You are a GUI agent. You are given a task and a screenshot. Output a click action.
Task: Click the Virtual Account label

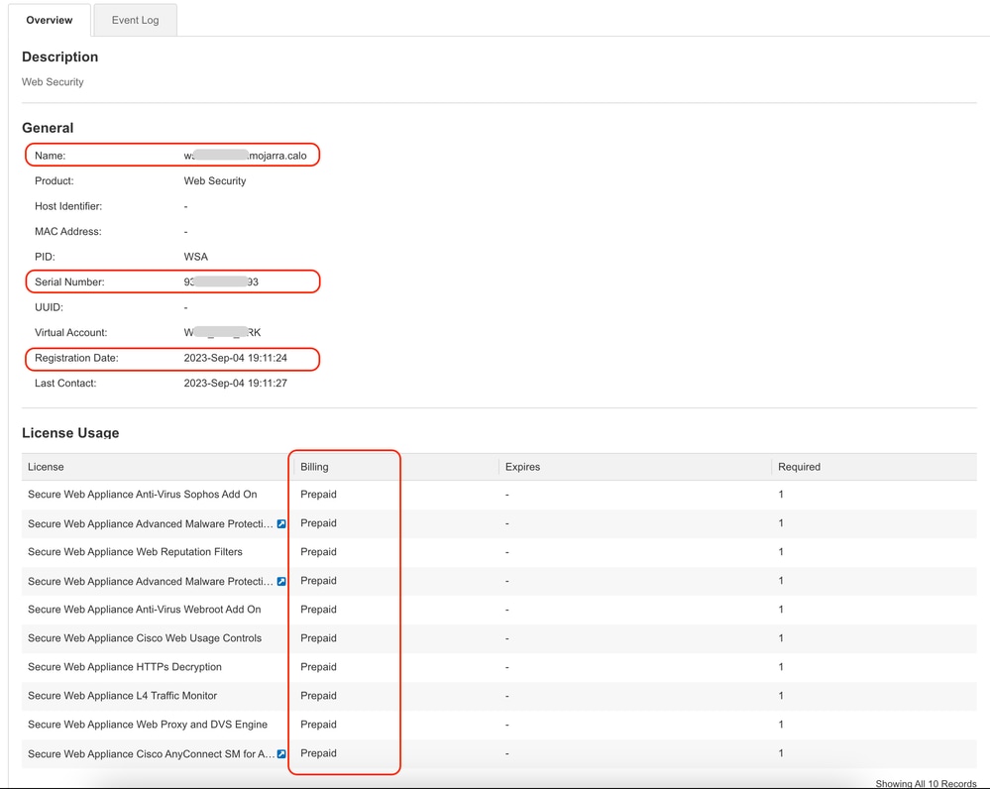point(70,332)
